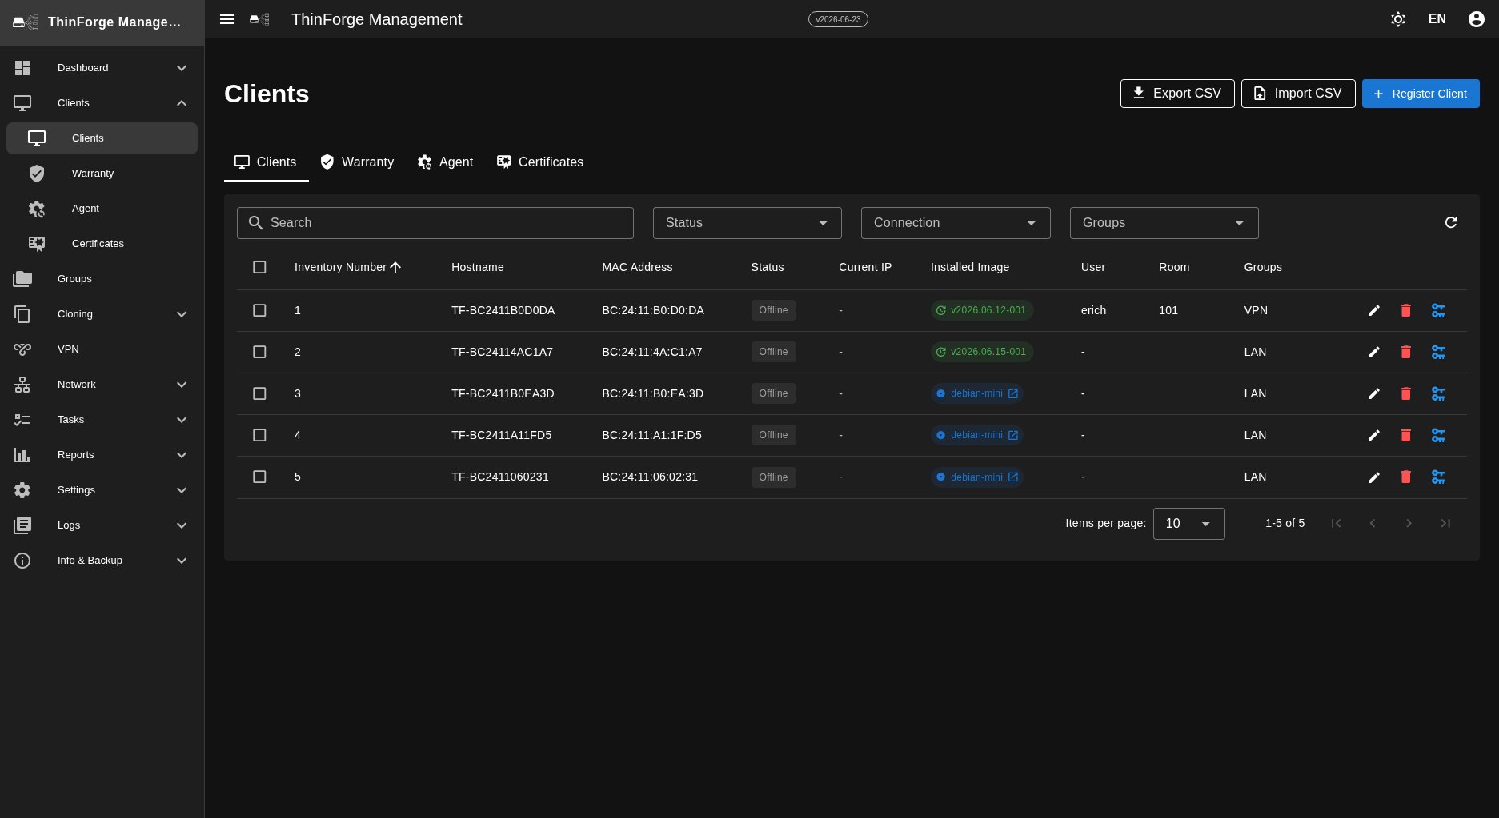1499x818 pixels.
Task: Open key settings icon for TF-BC2411B0EA3D row
Action: click(1438, 393)
